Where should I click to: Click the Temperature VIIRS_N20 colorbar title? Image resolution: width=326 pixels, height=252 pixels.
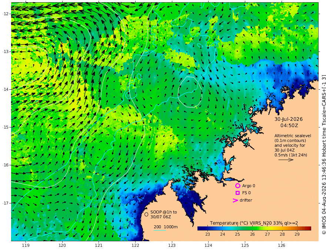[x=254, y=223]
